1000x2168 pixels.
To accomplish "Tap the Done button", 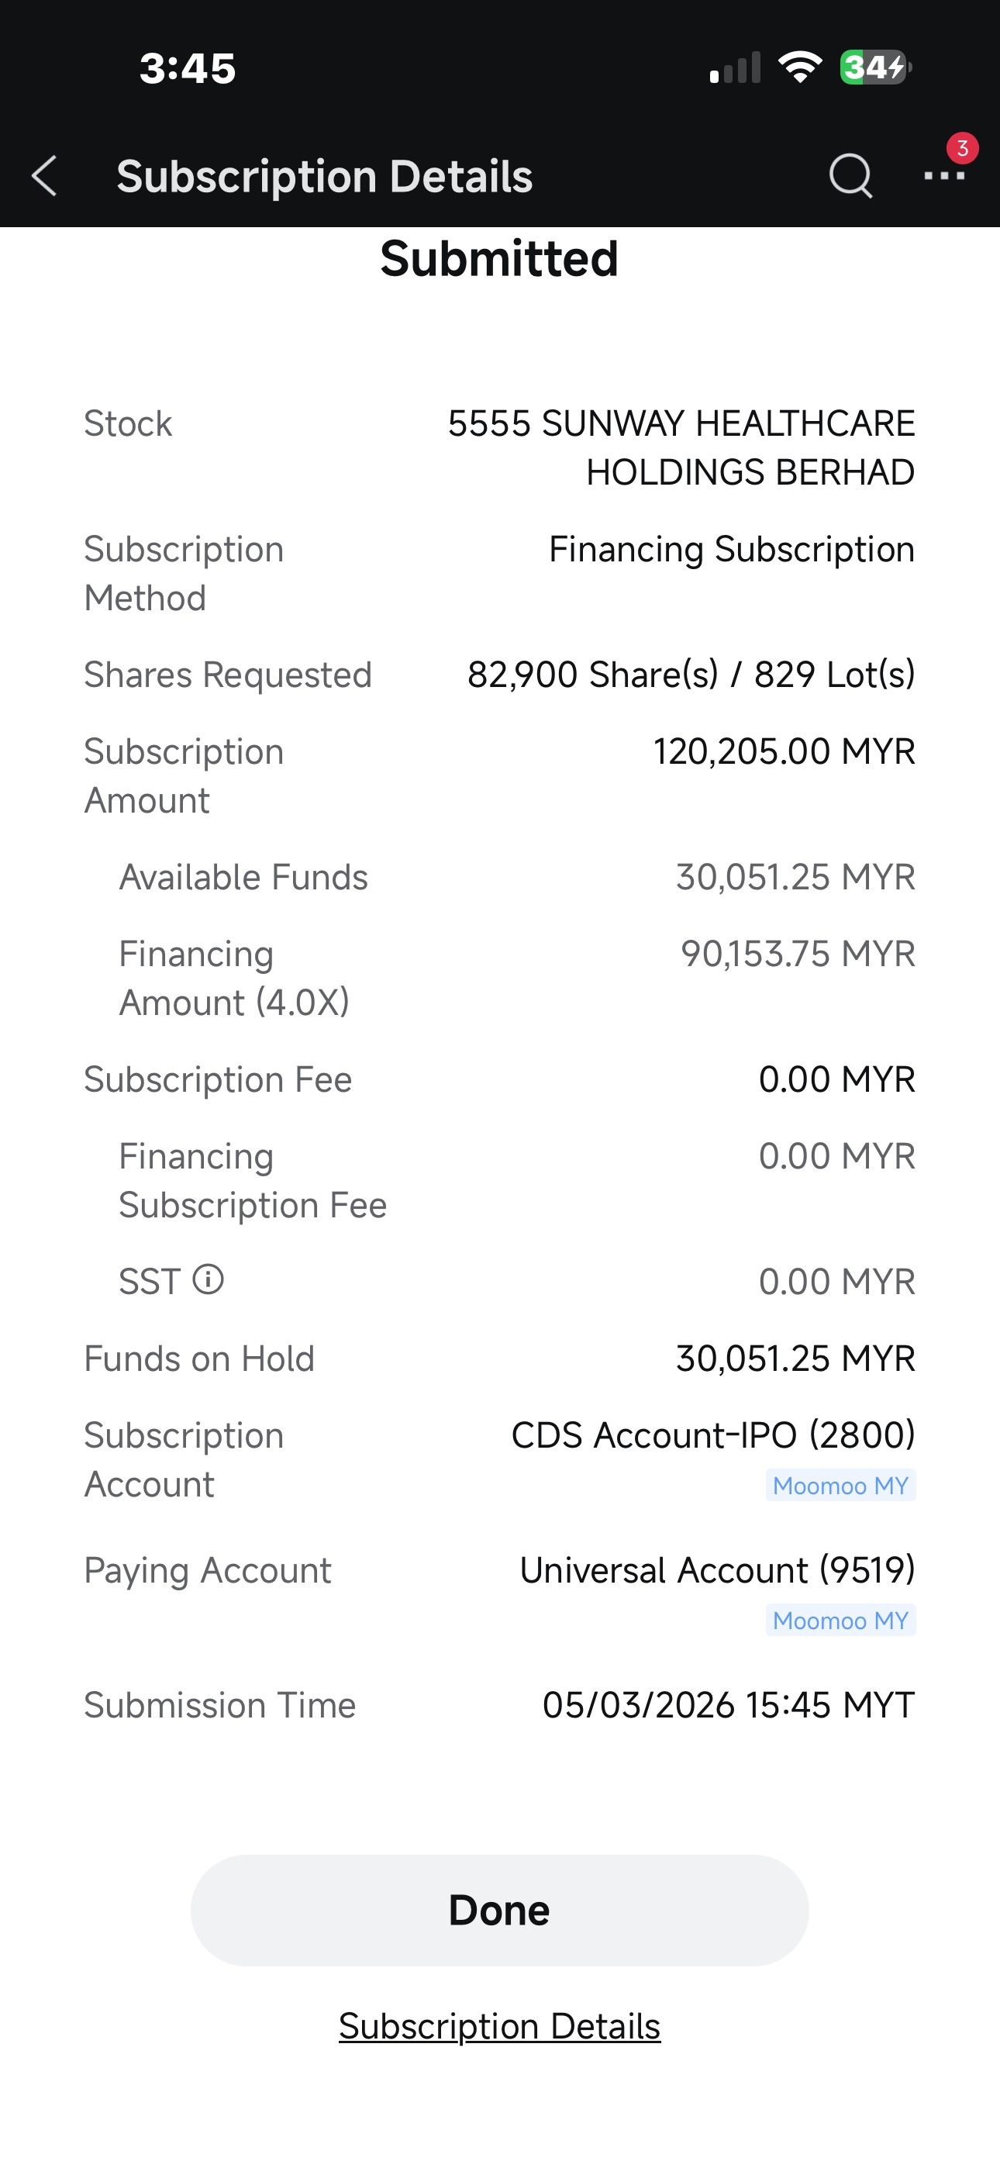I will pyautogui.click(x=500, y=1910).
